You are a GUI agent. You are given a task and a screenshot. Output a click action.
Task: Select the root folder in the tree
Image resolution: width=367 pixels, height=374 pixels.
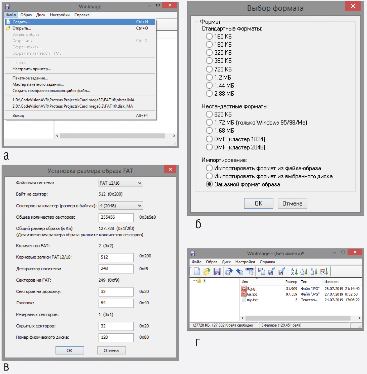pyautogui.click(x=200, y=281)
